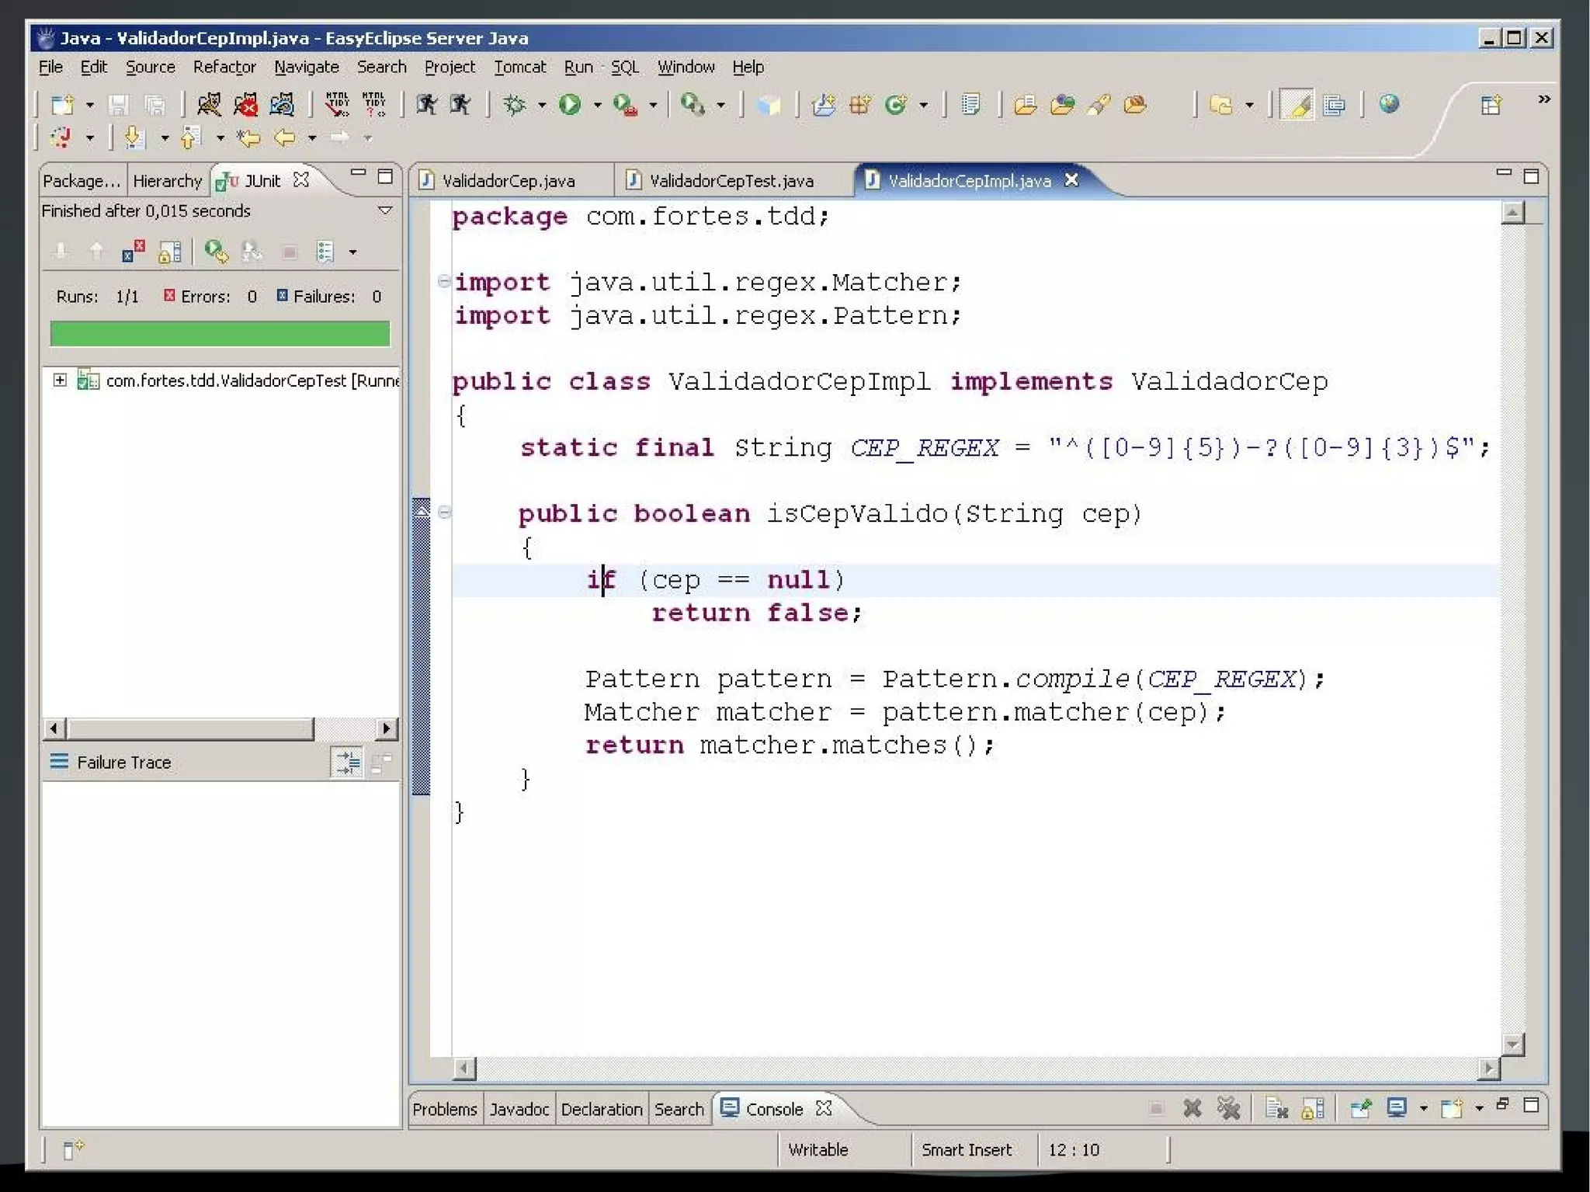Click the HTML Tidy check icon
The width and height of the screenshot is (1590, 1192).
tap(374, 104)
